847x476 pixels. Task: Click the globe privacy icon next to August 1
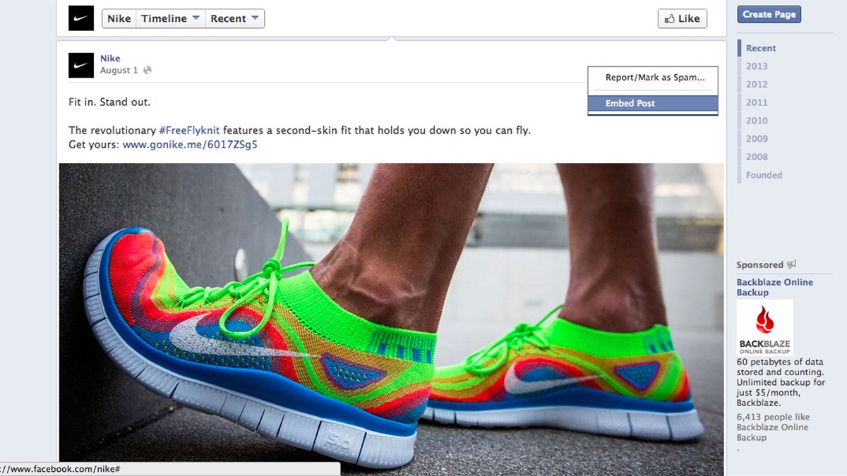tap(147, 71)
